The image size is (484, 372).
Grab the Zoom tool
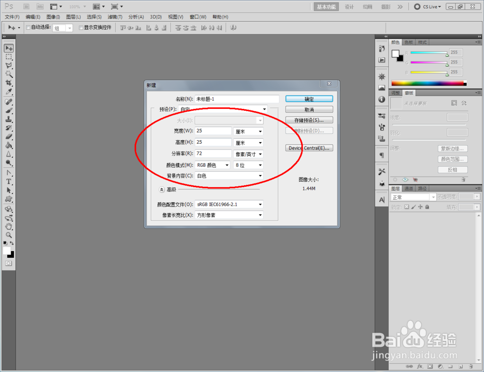point(9,235)
